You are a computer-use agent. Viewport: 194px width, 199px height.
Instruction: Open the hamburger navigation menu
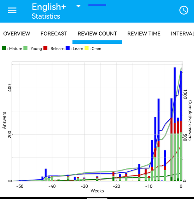(12, 10)
